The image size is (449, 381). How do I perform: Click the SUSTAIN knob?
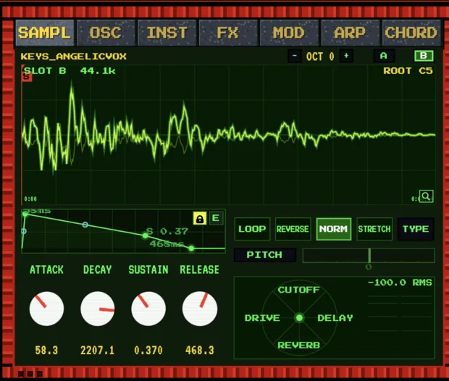pyautogui.click(x=148, y=309)
